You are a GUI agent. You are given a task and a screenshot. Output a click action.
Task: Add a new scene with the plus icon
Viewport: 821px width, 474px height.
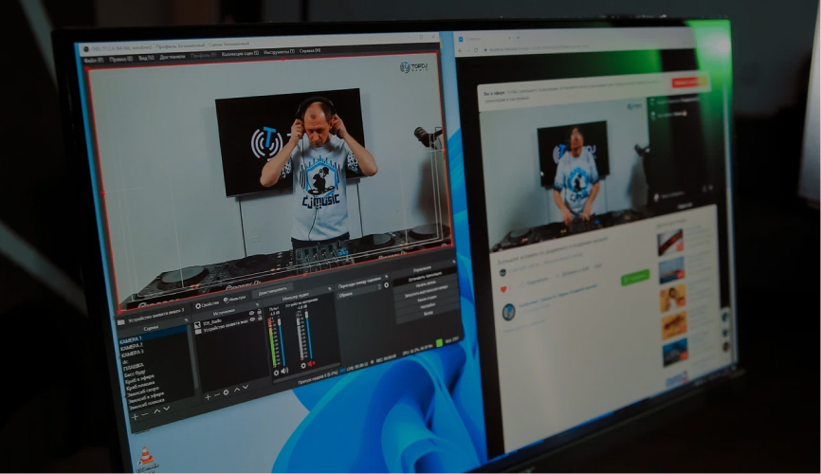(x=135, y=417)
